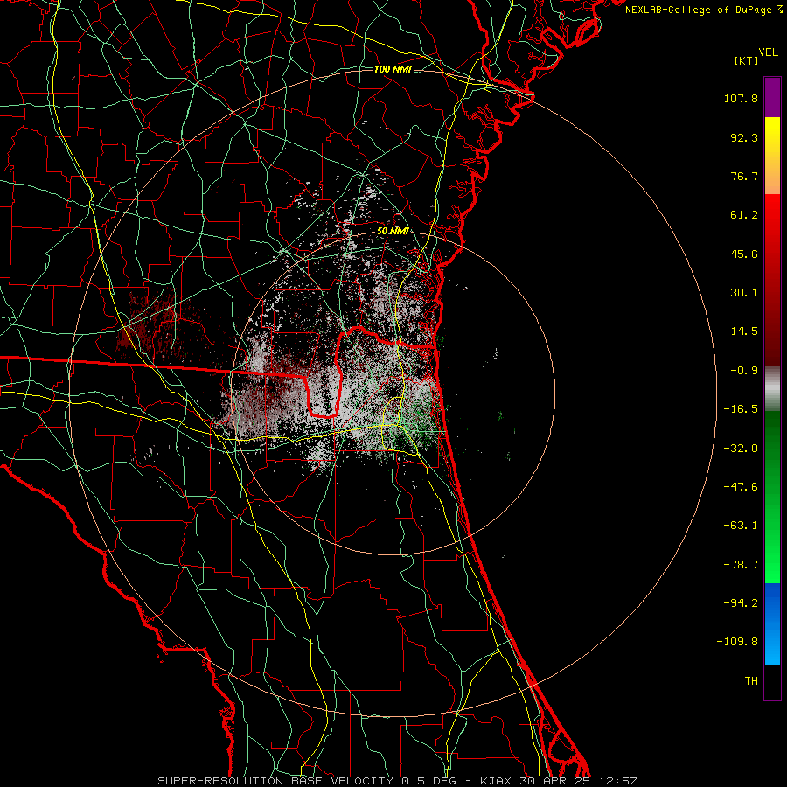Click the yellow-orange segment of the color bar
The height and width of the screenshot is (787, 787).
772,156
